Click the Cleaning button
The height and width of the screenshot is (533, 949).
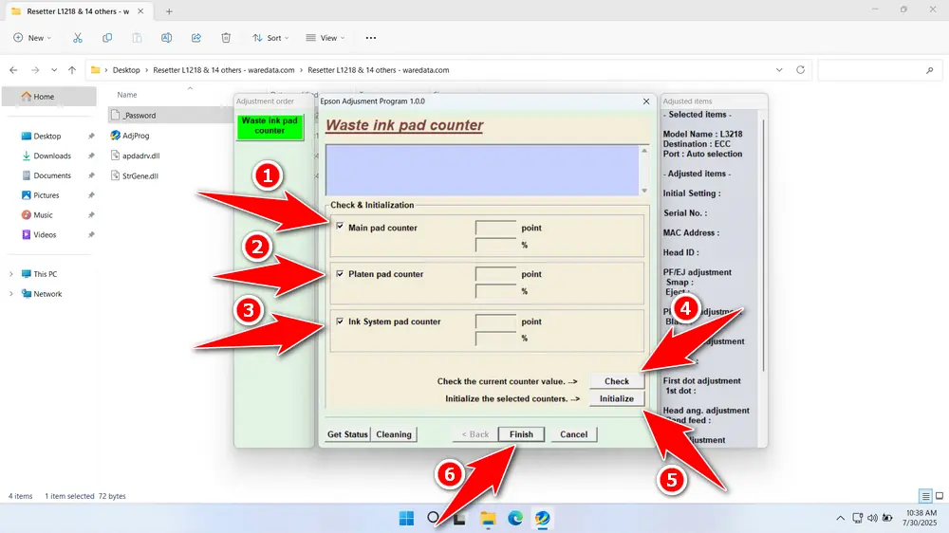tap(394, 434)
